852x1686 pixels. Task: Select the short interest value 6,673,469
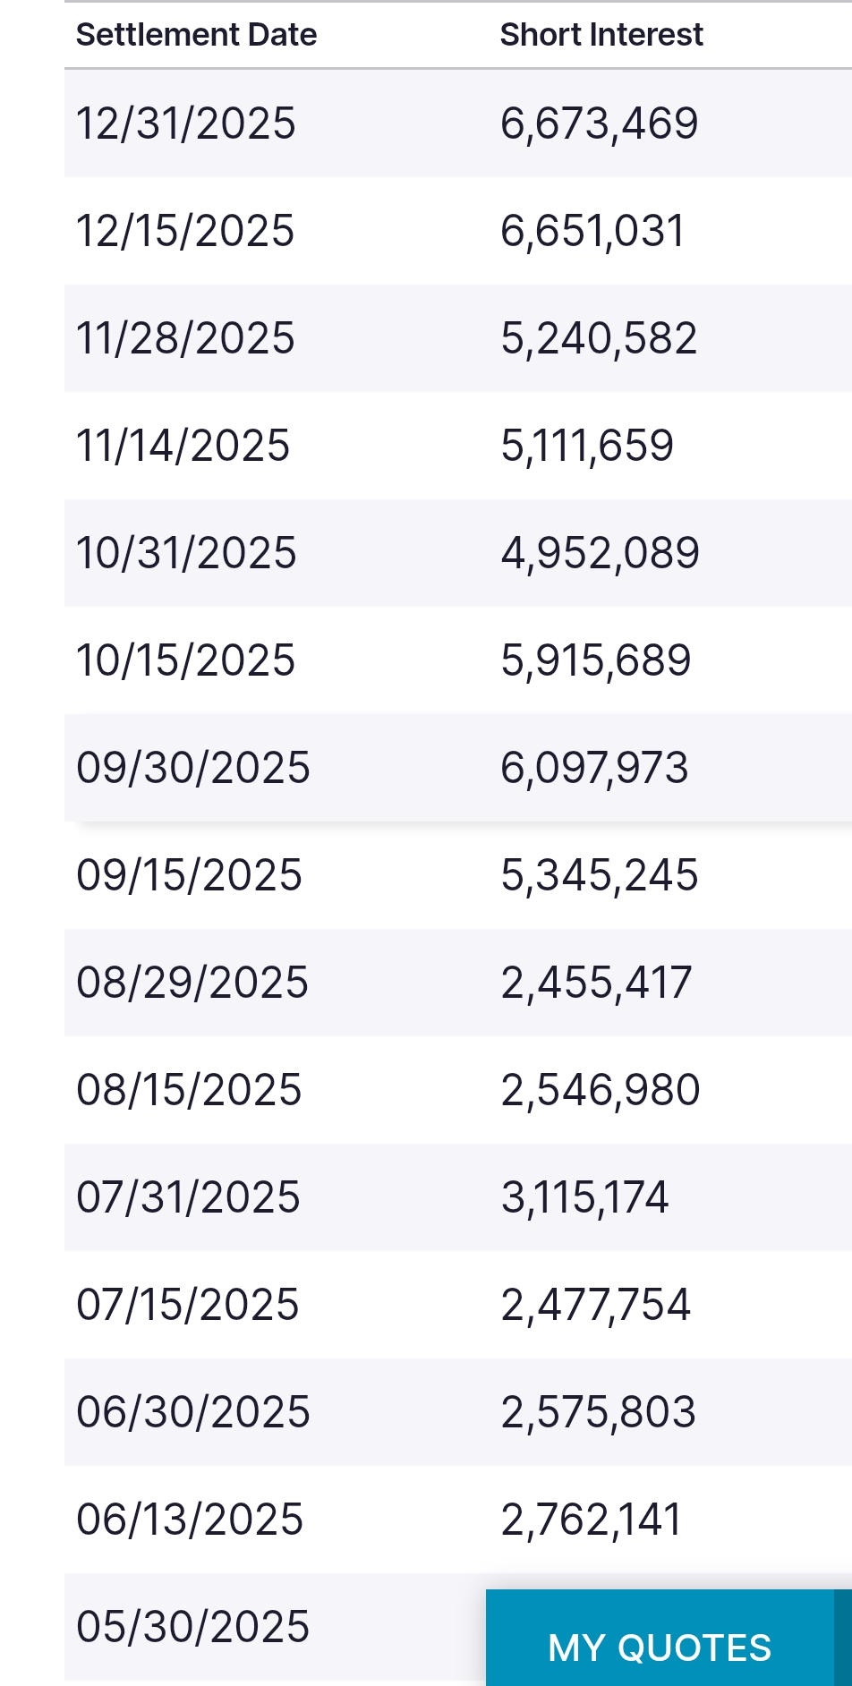600,123
